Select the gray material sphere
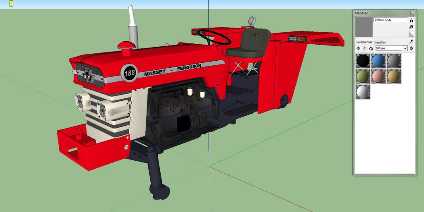 (x=394, y=61)
